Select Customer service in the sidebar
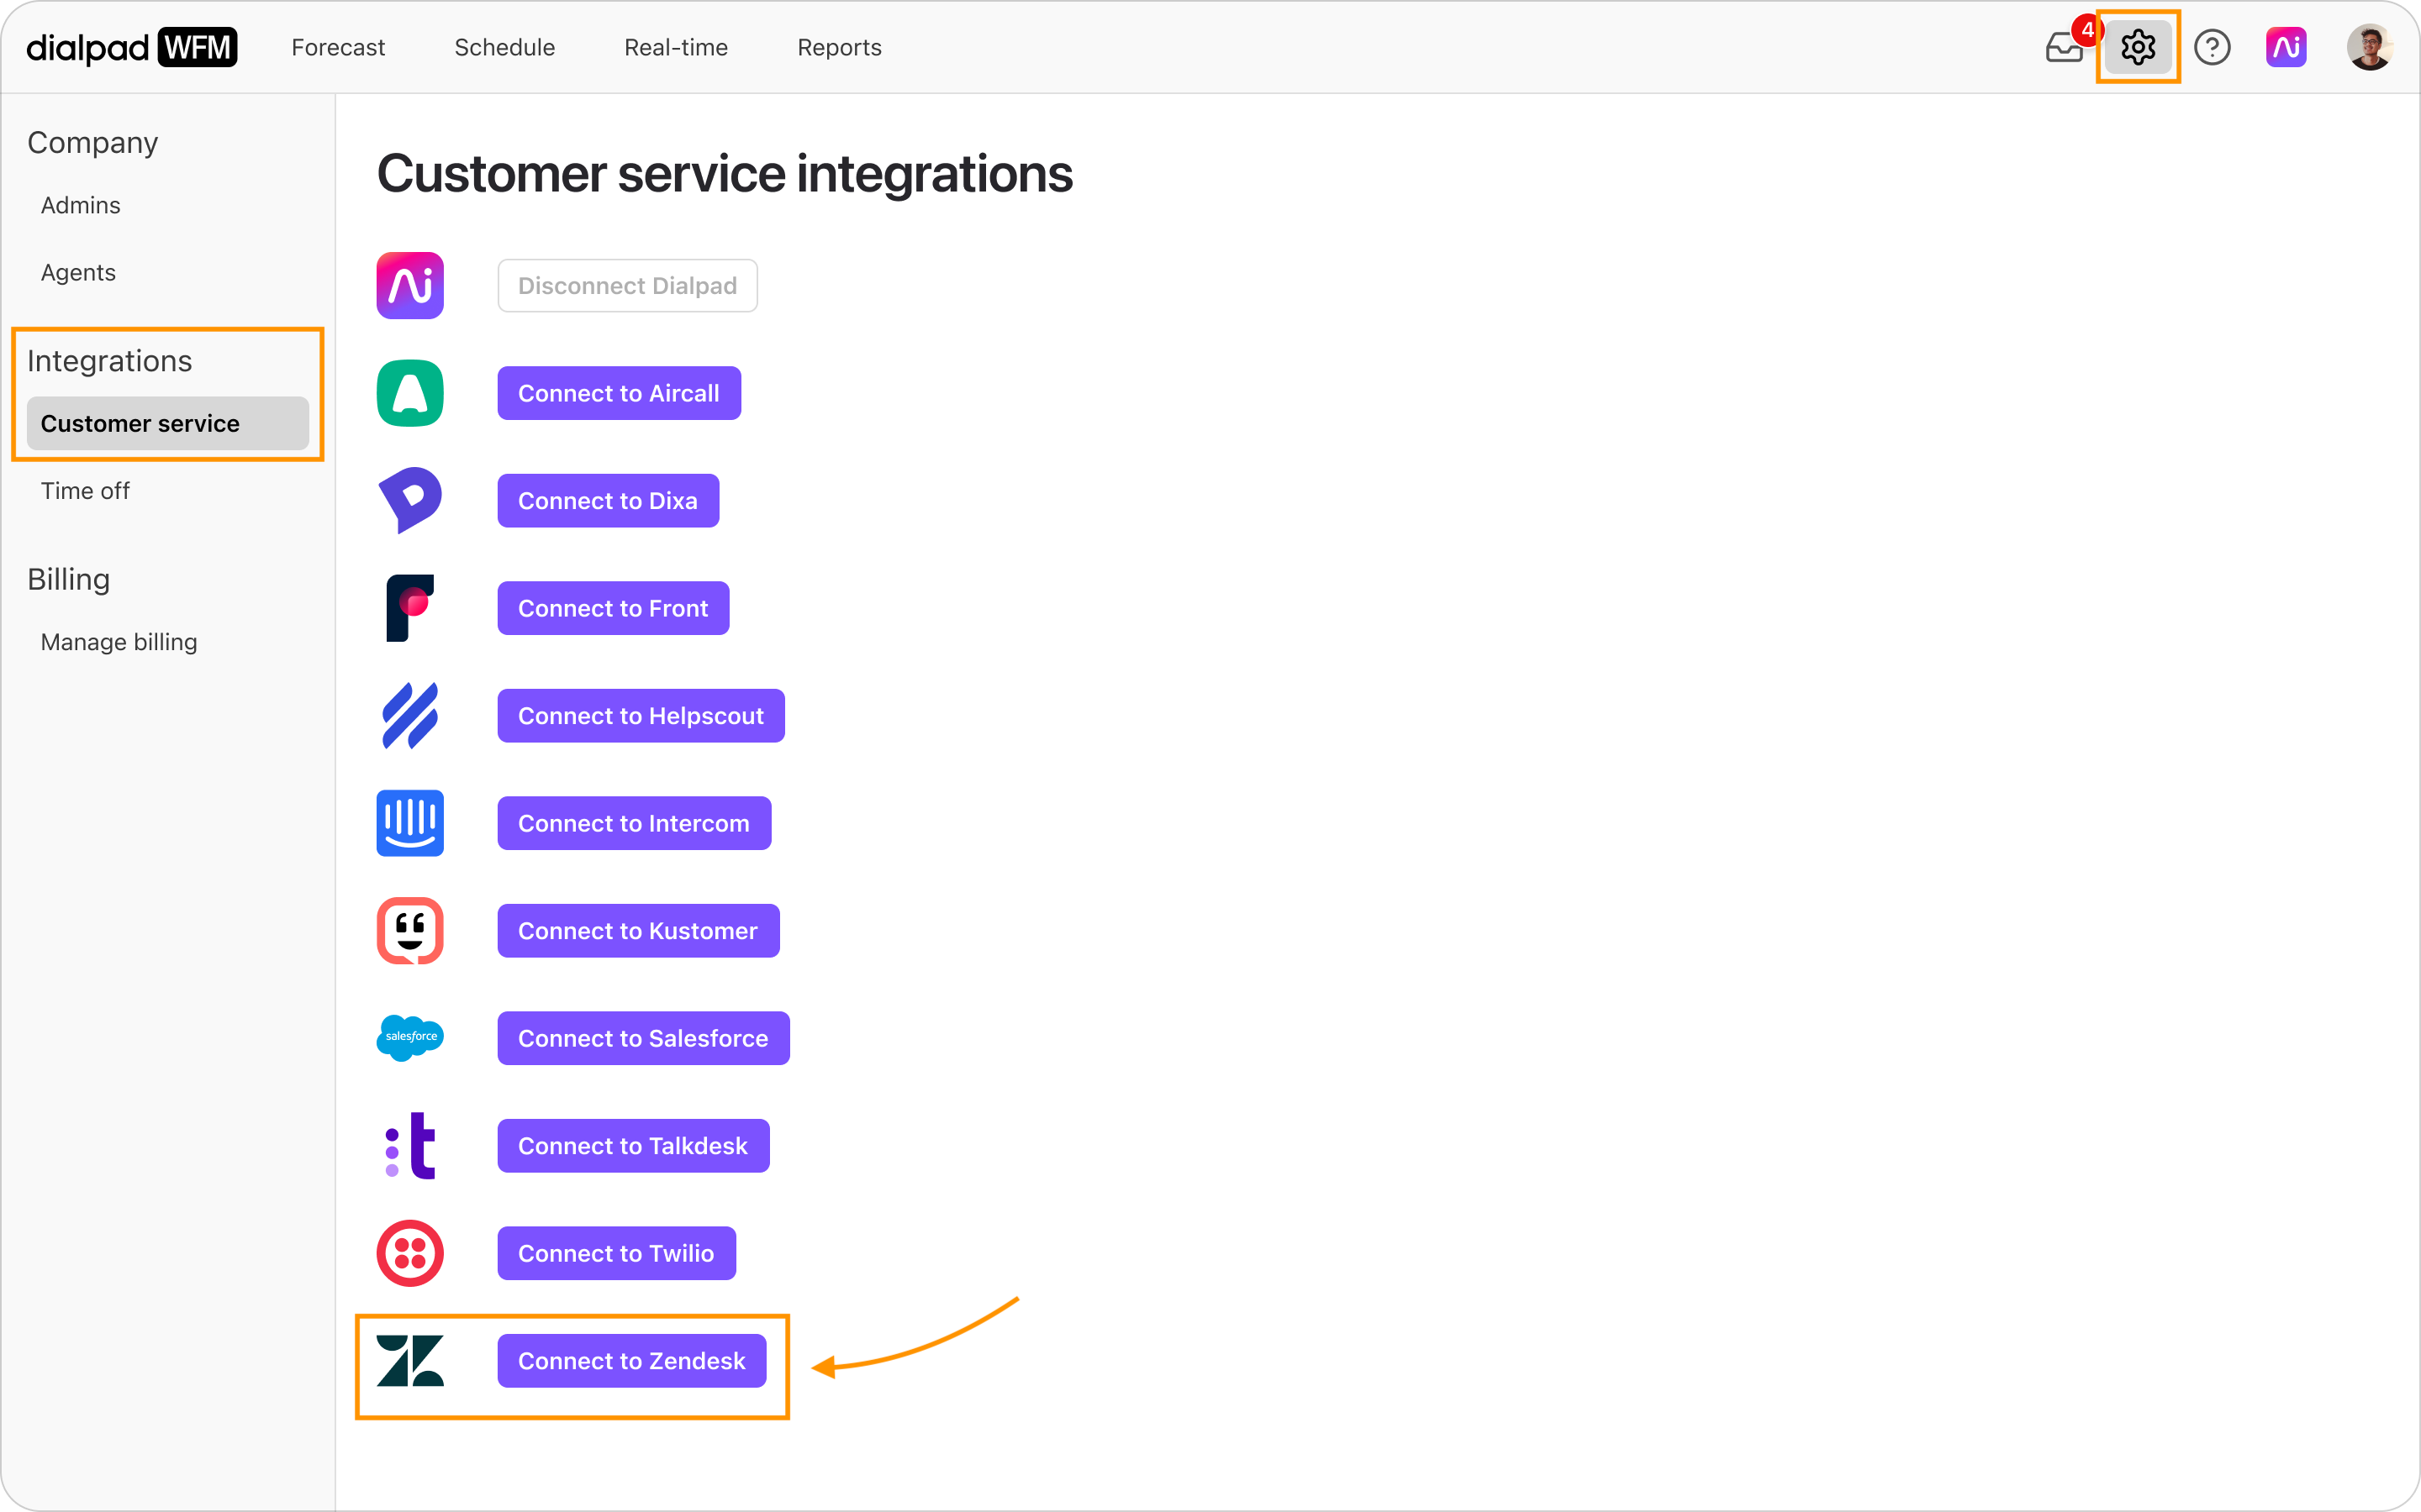The width and height of the screenshot is (2421, 1512). (168, 423)
